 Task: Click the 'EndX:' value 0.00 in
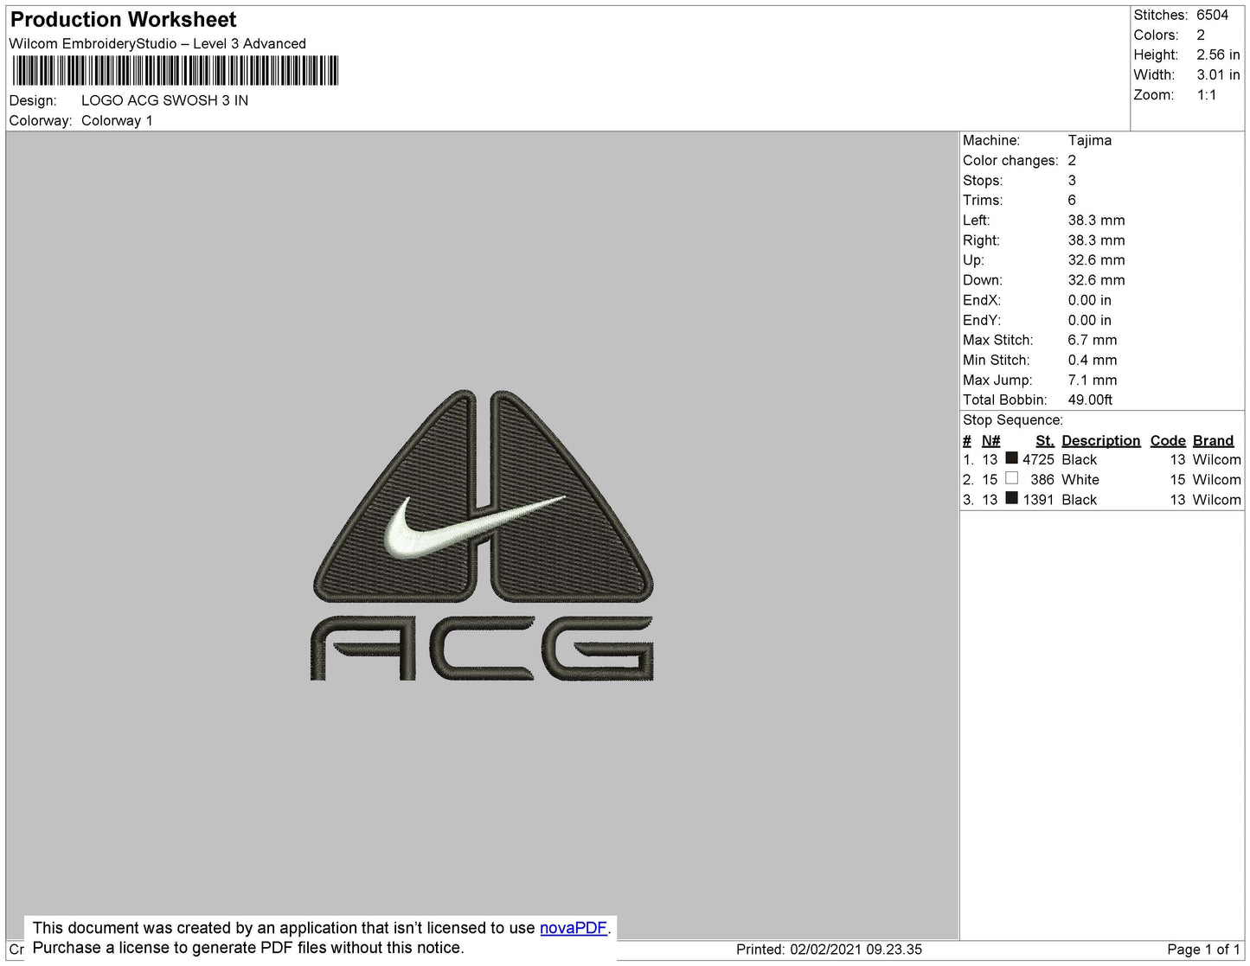click(x=1090, y=300)
